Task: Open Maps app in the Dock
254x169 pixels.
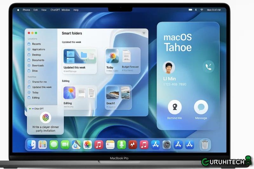Action: 76,144
